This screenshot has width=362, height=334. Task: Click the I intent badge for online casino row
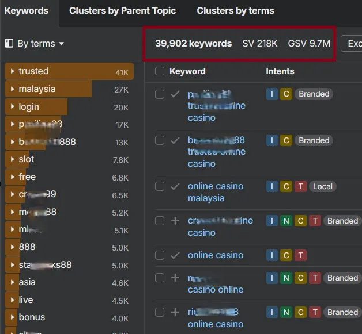click(x=271, y=255)
